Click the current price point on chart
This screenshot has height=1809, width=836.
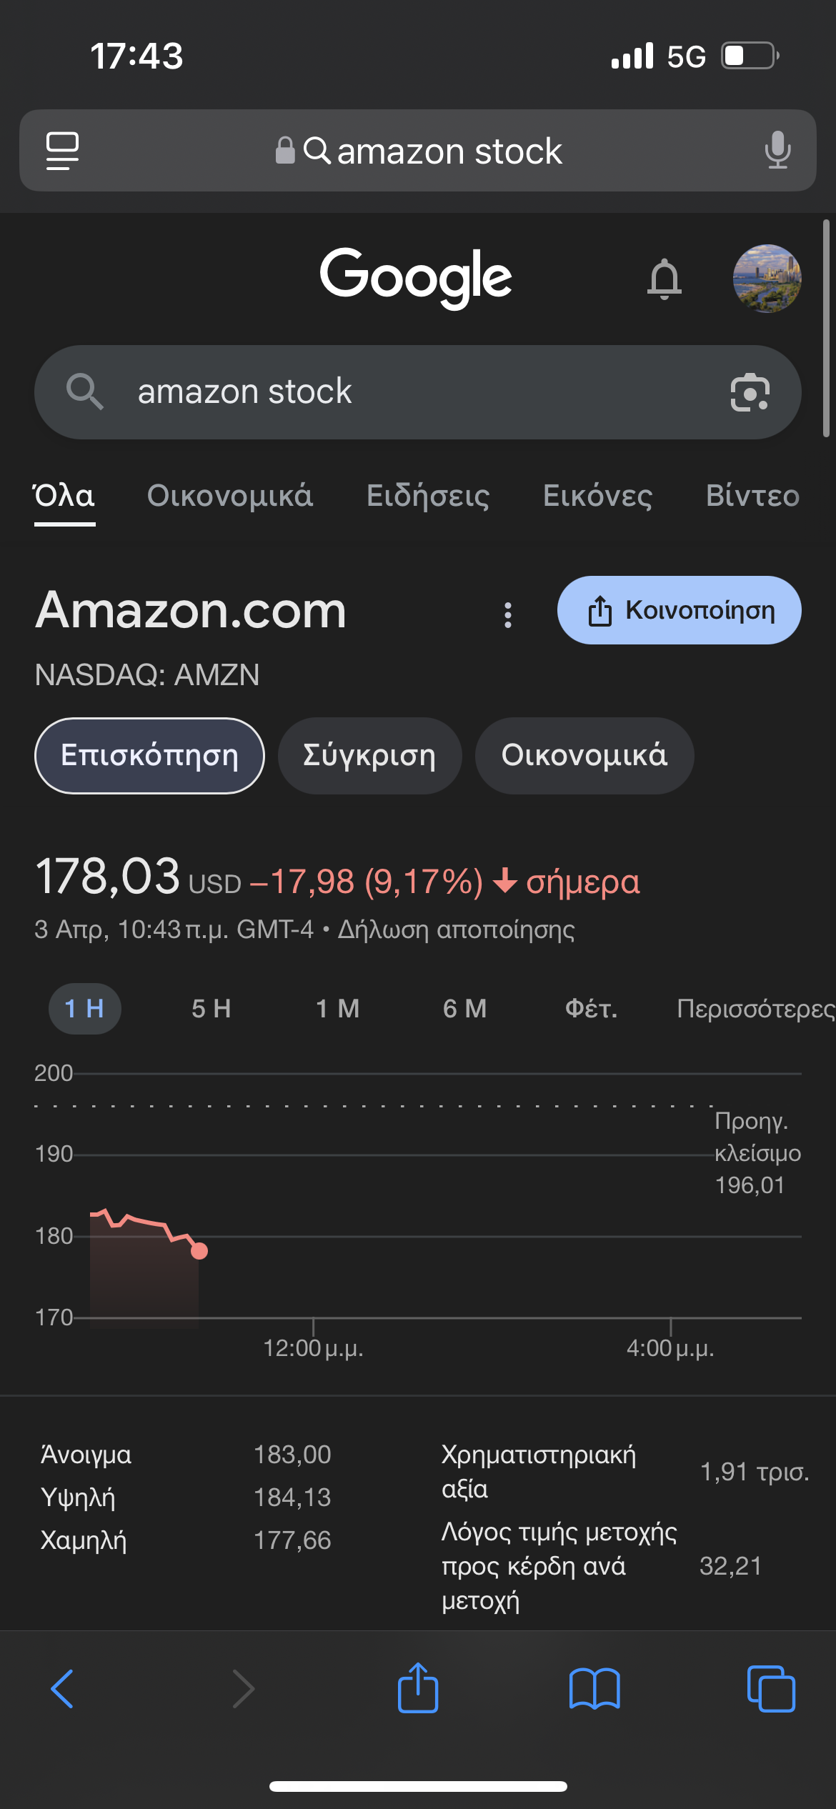click(199, 1250)
